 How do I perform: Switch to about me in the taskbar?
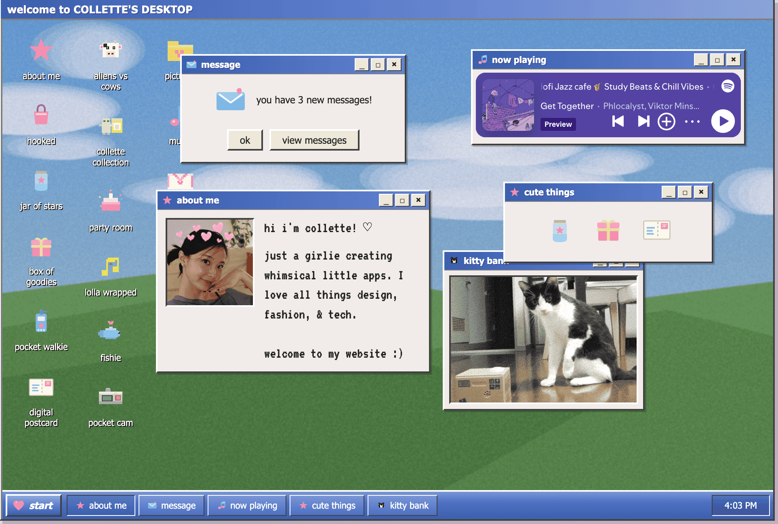tap(101, 505)
